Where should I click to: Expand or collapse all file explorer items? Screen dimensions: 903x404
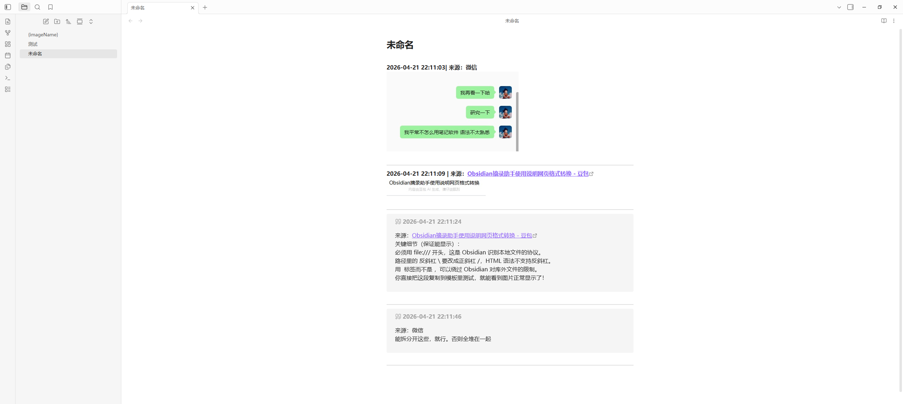coord(91,22)
